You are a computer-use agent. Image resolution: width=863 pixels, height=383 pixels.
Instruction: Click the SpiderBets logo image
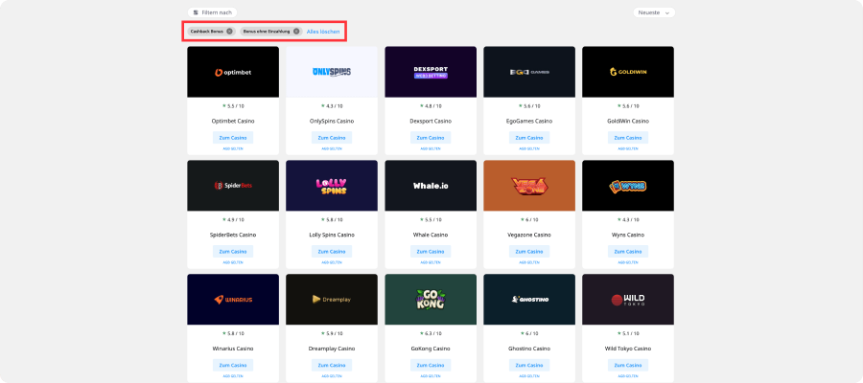click(x=233, y=185)
